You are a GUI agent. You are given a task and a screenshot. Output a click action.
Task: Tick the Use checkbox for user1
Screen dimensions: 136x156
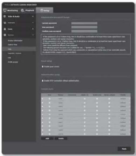point(49,99)
